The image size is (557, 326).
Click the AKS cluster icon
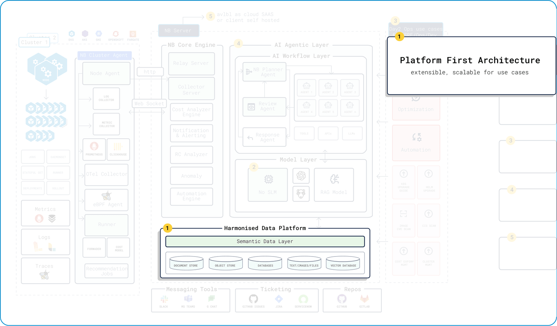click(x=85, y=34)
